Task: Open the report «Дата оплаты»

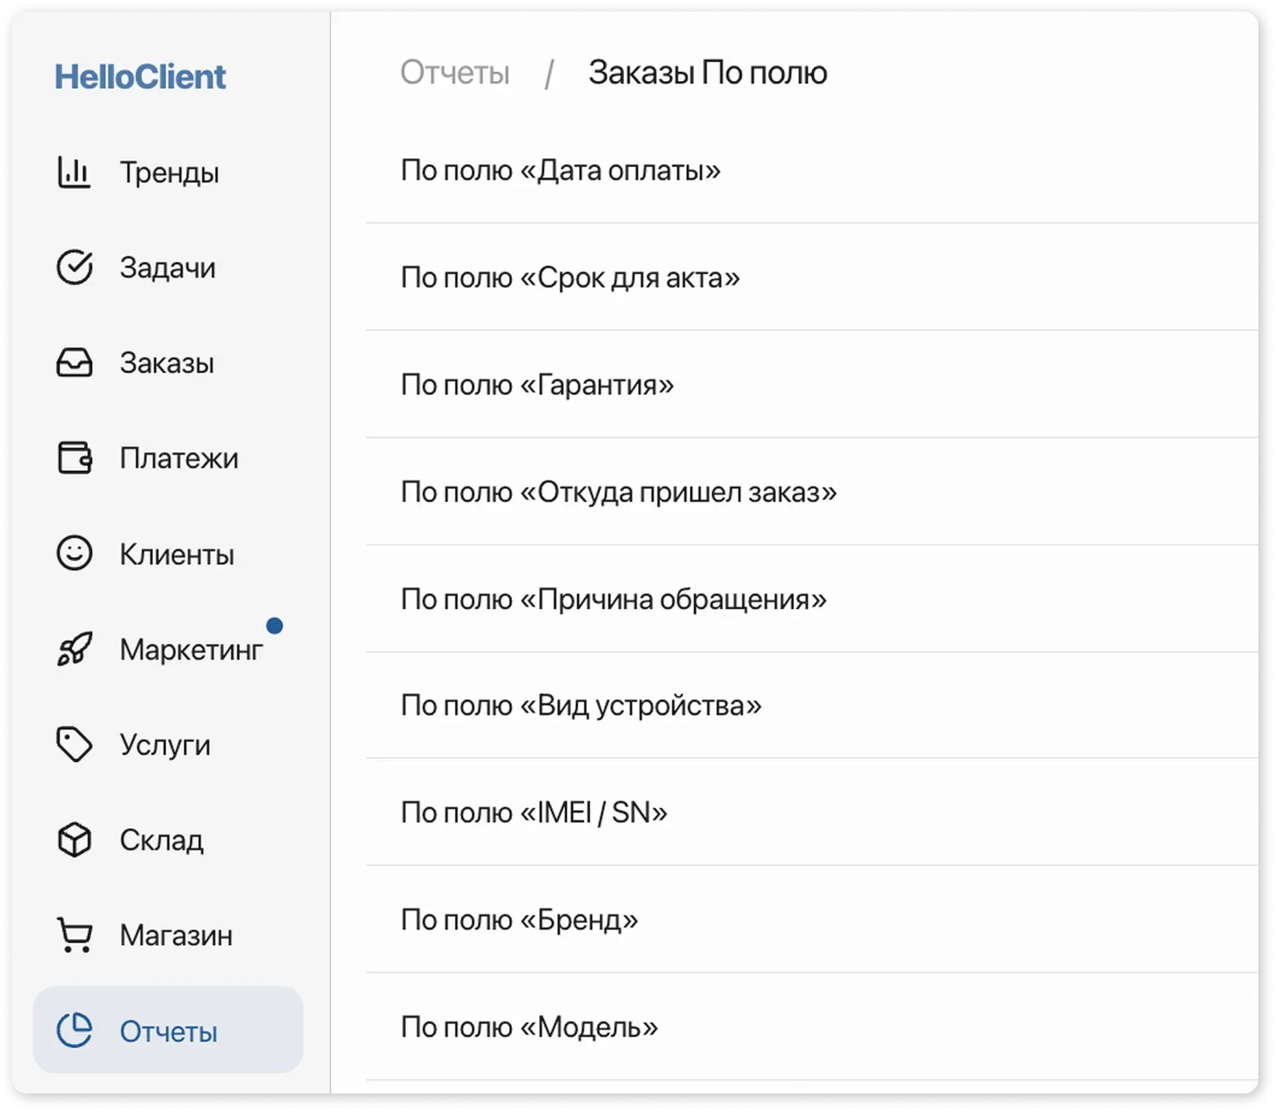Action: click(560, 171)
